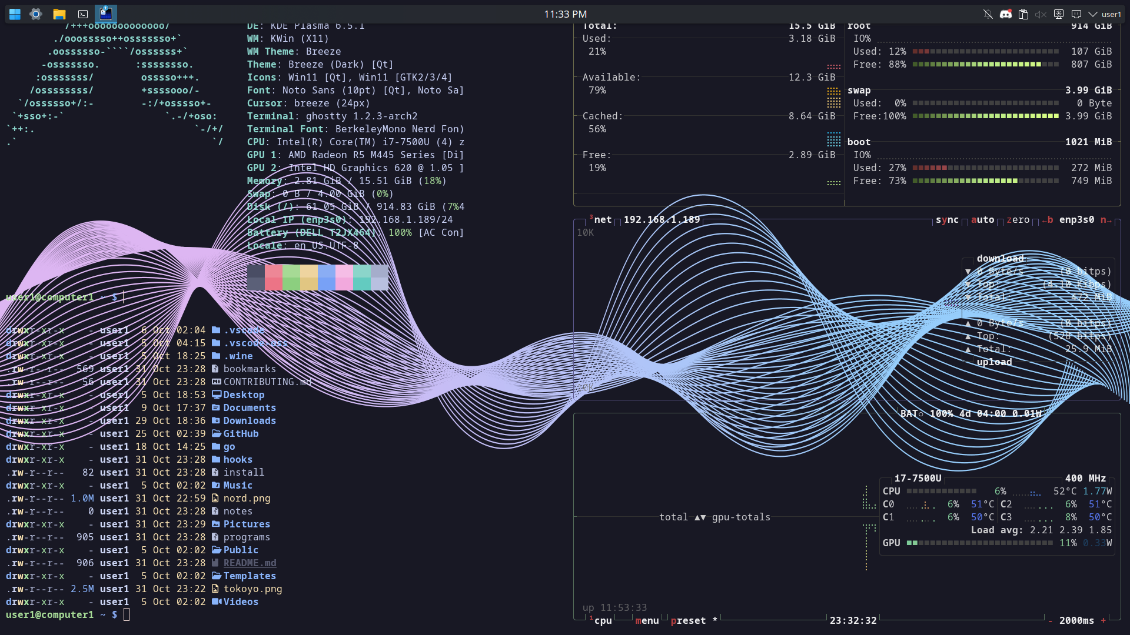
Task: Open the Windows-style application launcher
Action: click(x=15, y=14)
